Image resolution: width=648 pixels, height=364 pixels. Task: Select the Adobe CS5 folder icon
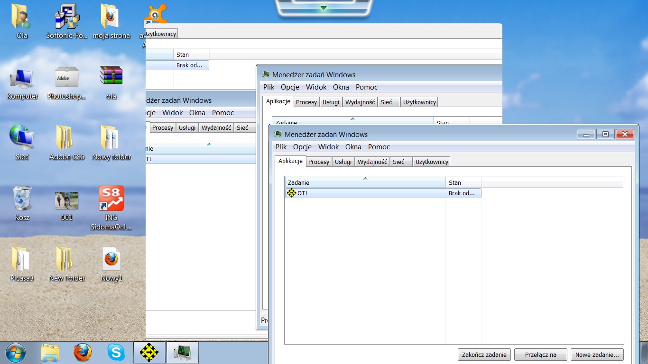(x=66, y=143)
